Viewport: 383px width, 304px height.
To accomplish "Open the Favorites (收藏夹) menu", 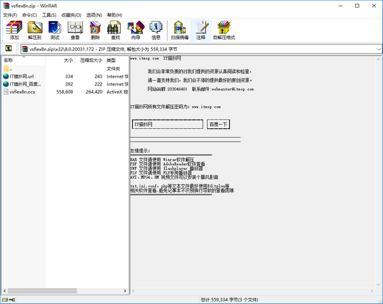I will pos(71,15).
